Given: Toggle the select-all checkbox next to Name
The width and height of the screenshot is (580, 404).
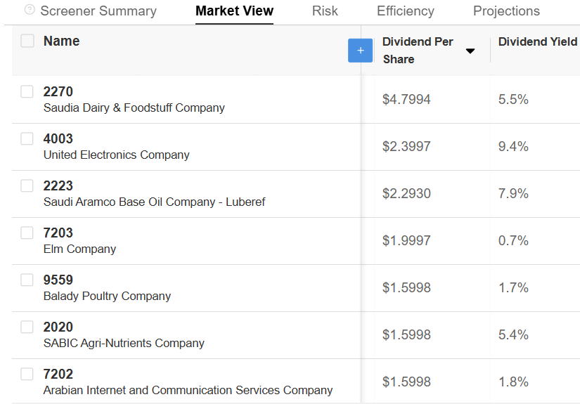Looking at the screenshot, I should pos(27,41).
